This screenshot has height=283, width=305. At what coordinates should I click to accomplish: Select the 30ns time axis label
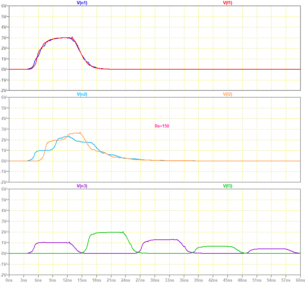(155, 279)
